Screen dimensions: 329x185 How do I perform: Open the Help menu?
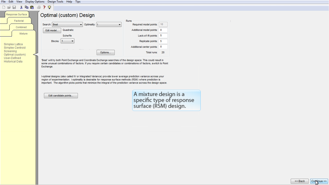click(x=69, y=2)
